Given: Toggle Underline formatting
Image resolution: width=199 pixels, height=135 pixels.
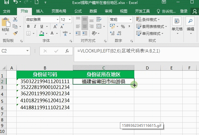Looking at the screenshot, I should [x=42, y=26].
